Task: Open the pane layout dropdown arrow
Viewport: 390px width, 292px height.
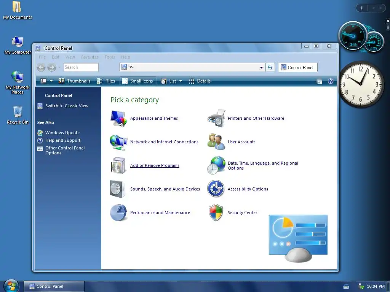Action: (51, 81)
